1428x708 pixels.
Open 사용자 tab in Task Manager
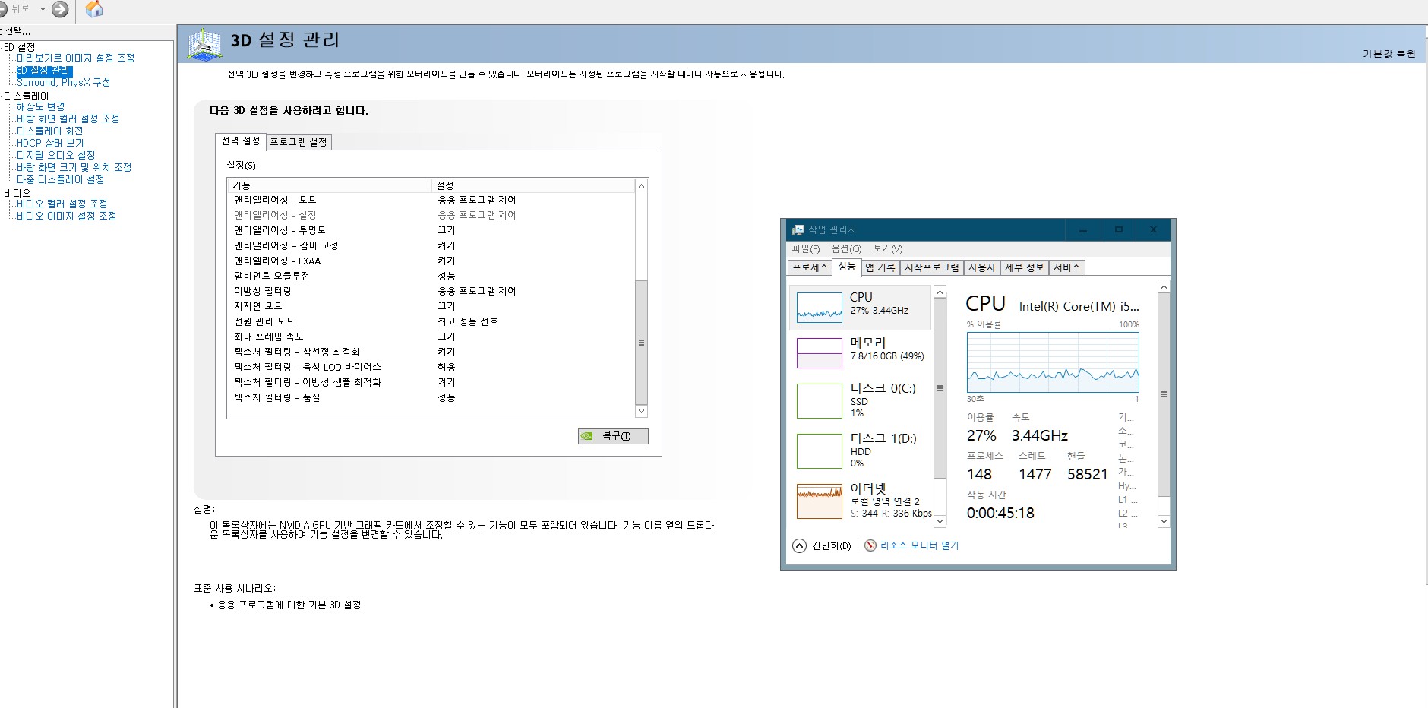pos(982,267)
